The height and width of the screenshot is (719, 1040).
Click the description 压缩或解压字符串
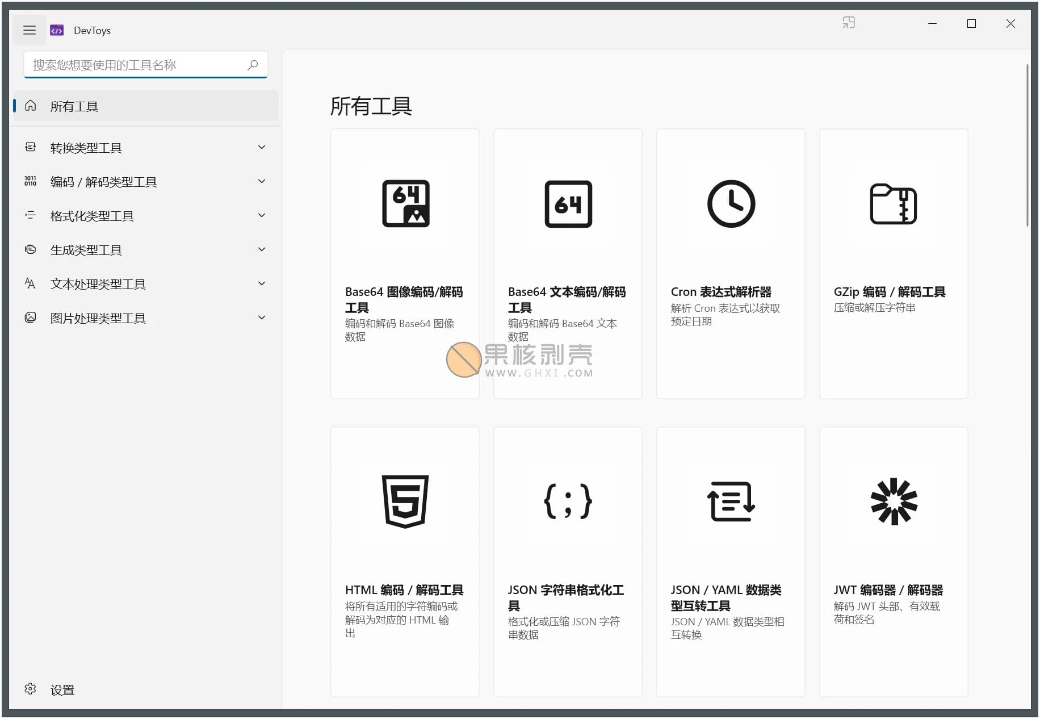tap(874, 308)
